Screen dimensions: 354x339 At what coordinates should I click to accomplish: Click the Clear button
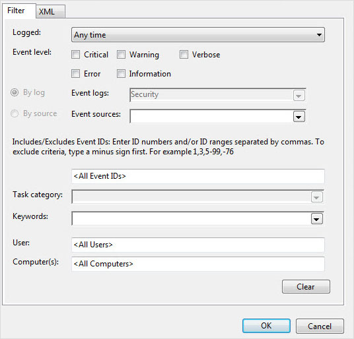[x=306, y=287]
